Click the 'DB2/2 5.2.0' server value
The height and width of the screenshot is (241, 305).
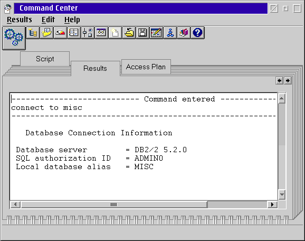click(x=160, y=150)
